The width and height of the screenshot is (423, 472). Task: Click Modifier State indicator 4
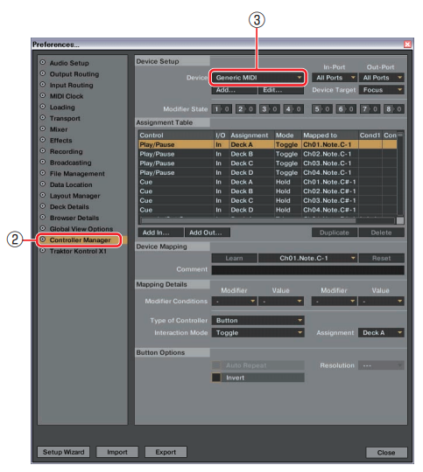pos(293,109)
